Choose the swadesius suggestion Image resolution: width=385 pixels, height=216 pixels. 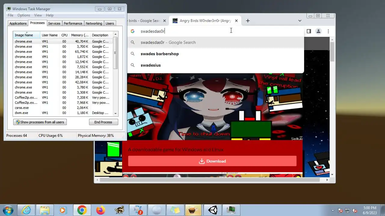[x=215, y=65]
